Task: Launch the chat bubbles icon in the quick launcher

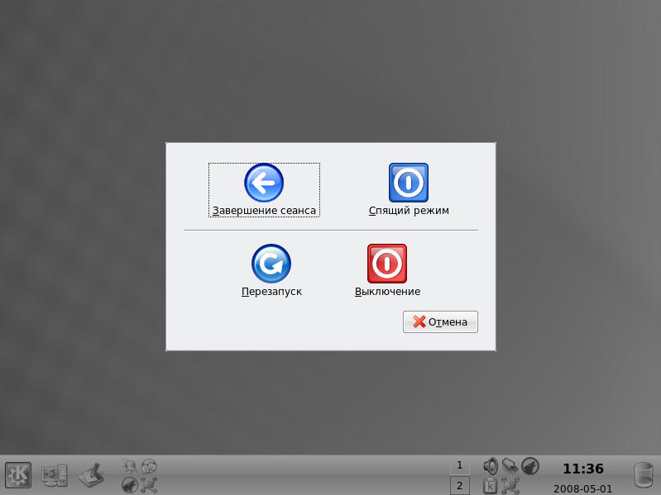Action: click(149, 466)
